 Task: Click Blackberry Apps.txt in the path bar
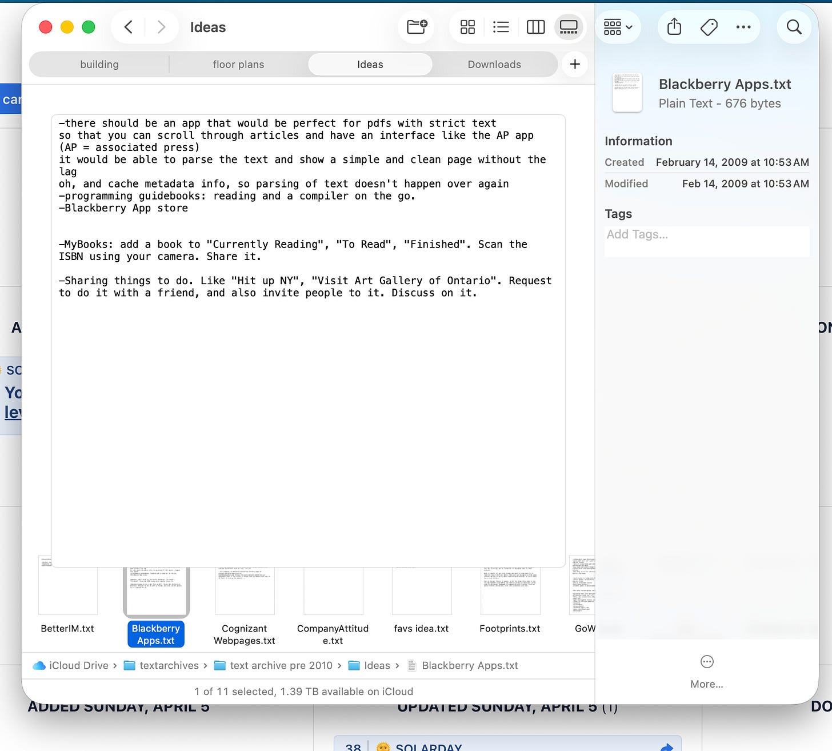(462, 665)
